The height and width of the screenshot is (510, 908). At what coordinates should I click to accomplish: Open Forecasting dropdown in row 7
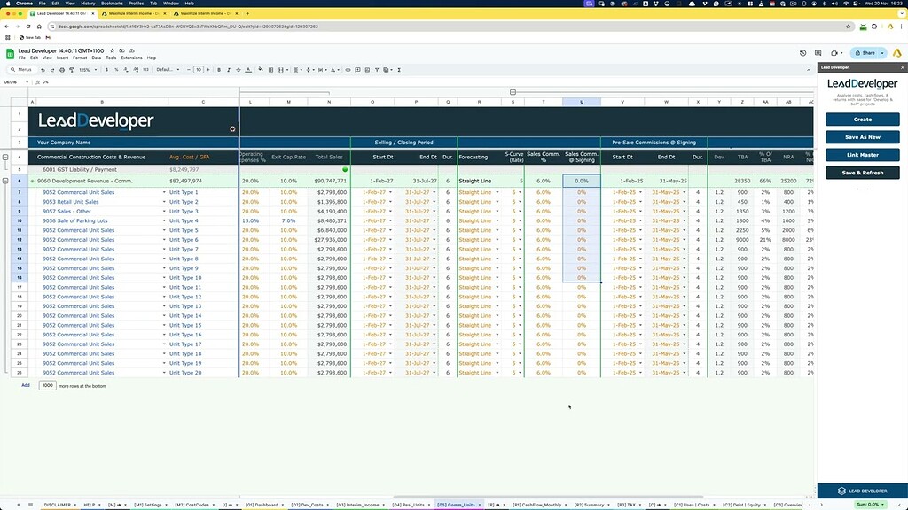(x=497, y=192)
